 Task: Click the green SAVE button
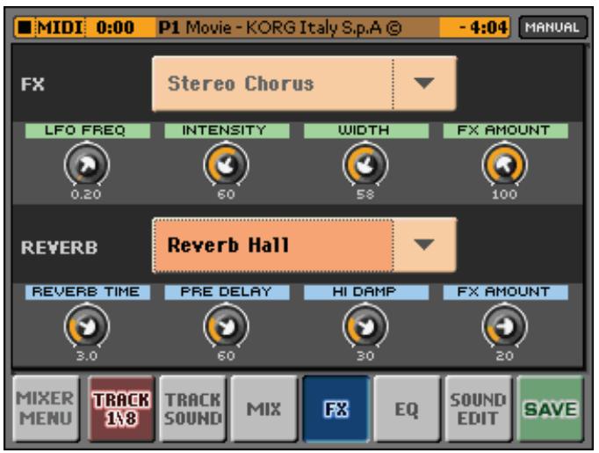550,408
